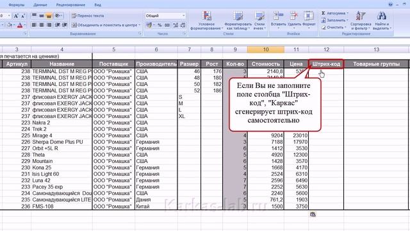Open the Выравнивание dialog launcher
The width and height of the screenshot is (410, 231).
pos(140,33)
